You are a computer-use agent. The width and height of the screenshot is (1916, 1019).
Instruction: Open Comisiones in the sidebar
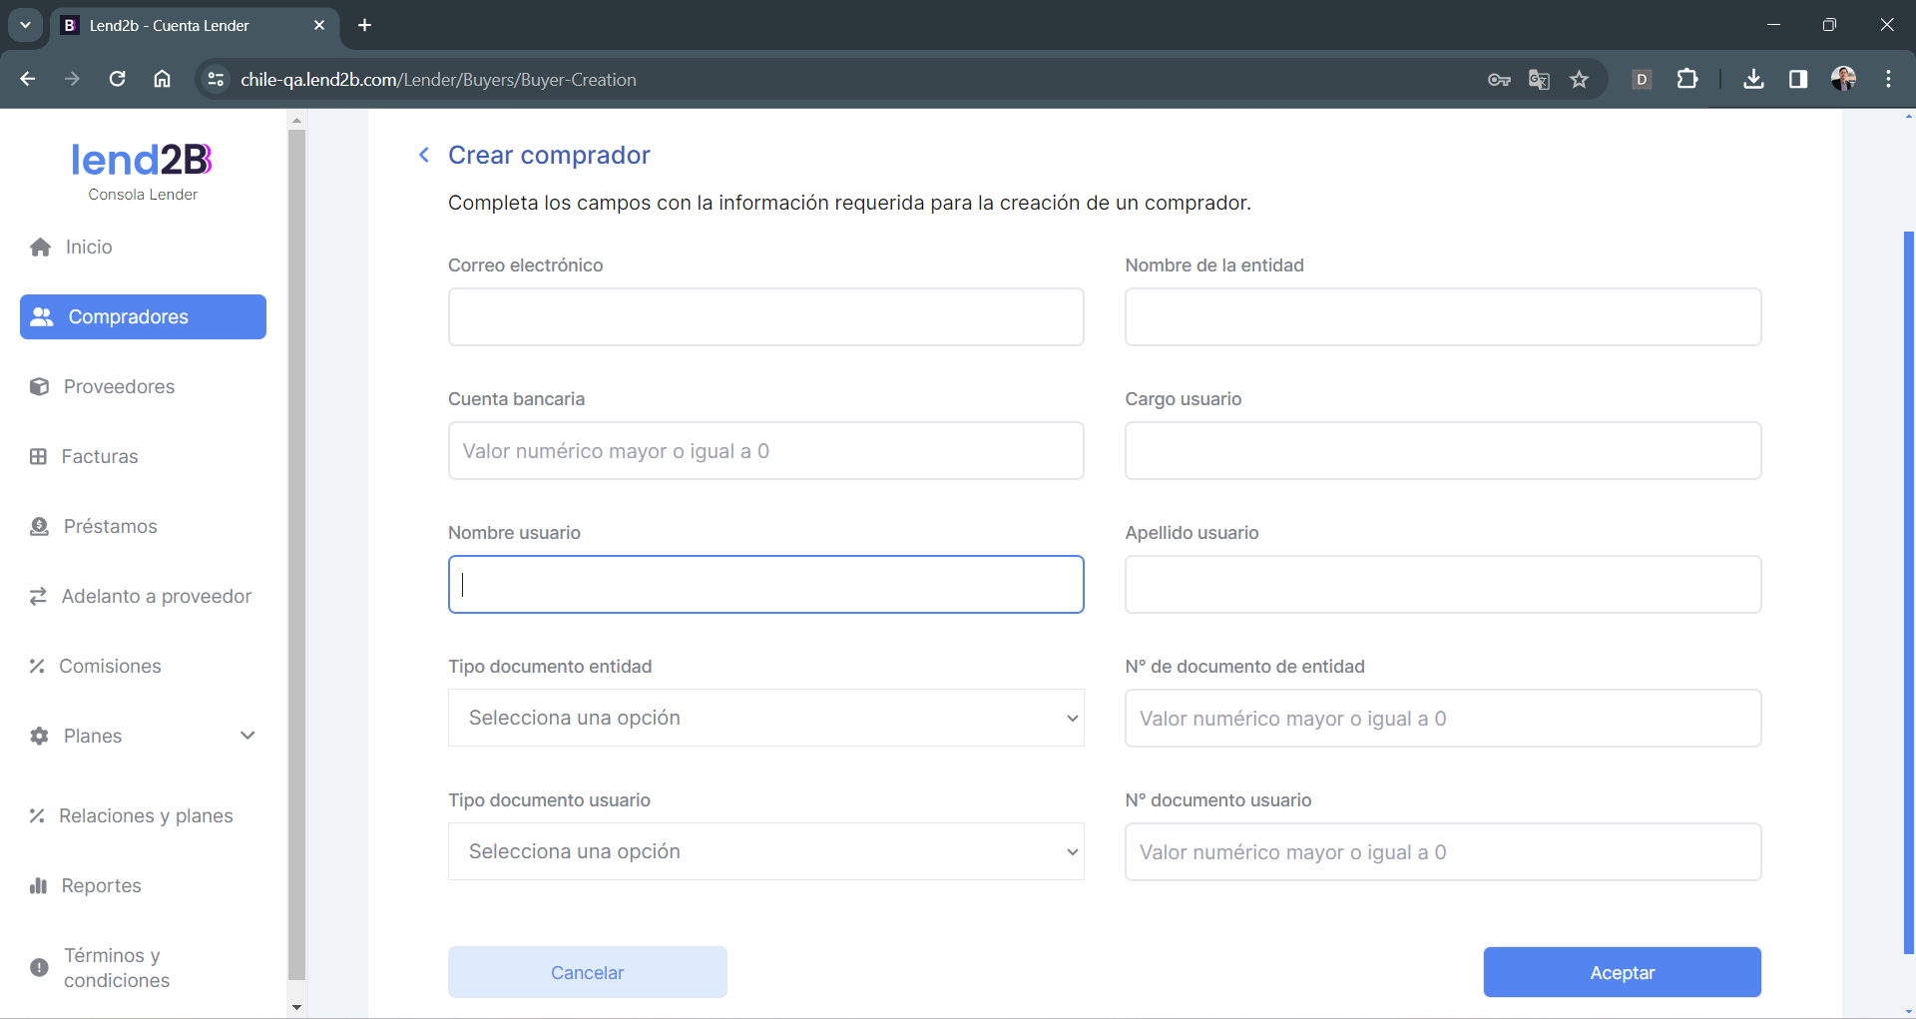(110, 666)
